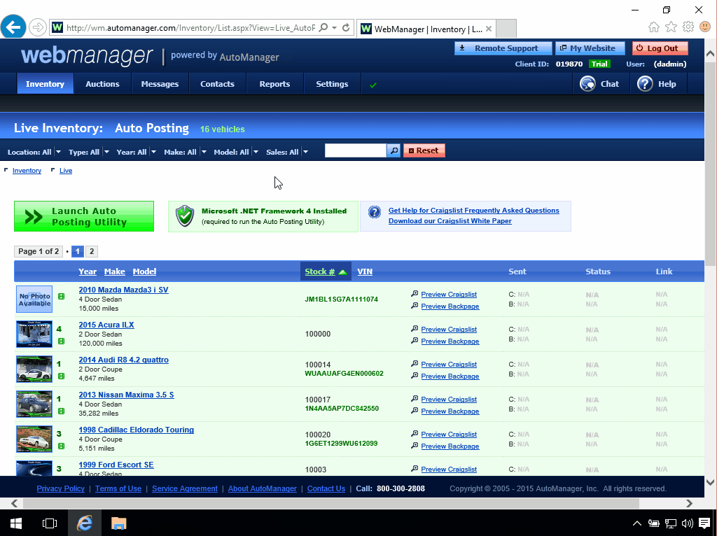The image size is (717, 536).
Task: Click the Chat bubble icon
Action: pyautogui.click(x=587, y=84)
